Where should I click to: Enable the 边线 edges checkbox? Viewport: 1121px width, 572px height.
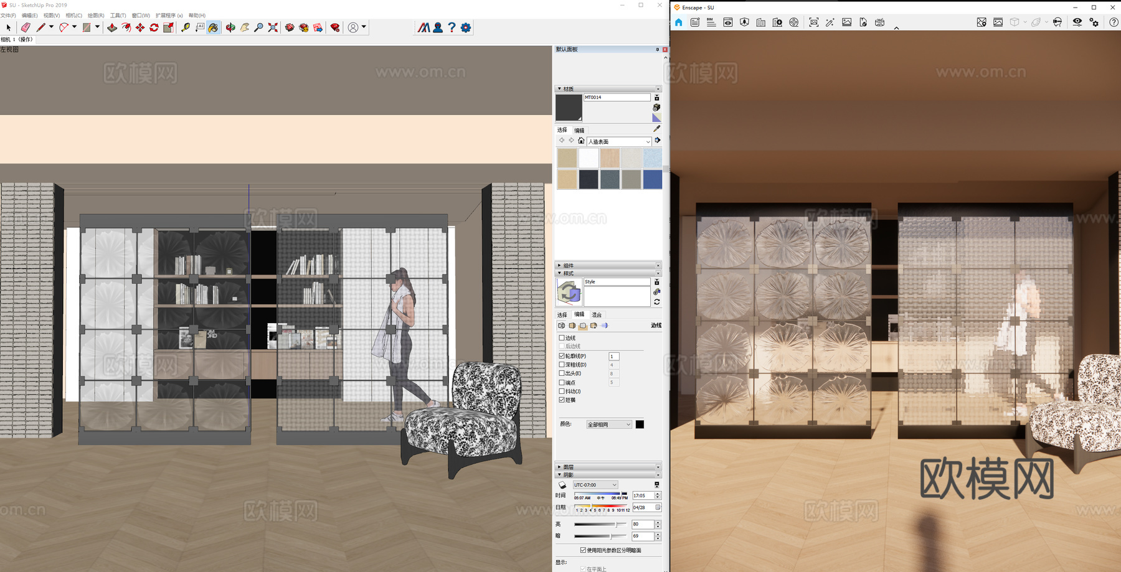pyautogui.click(x=562, y=338)
